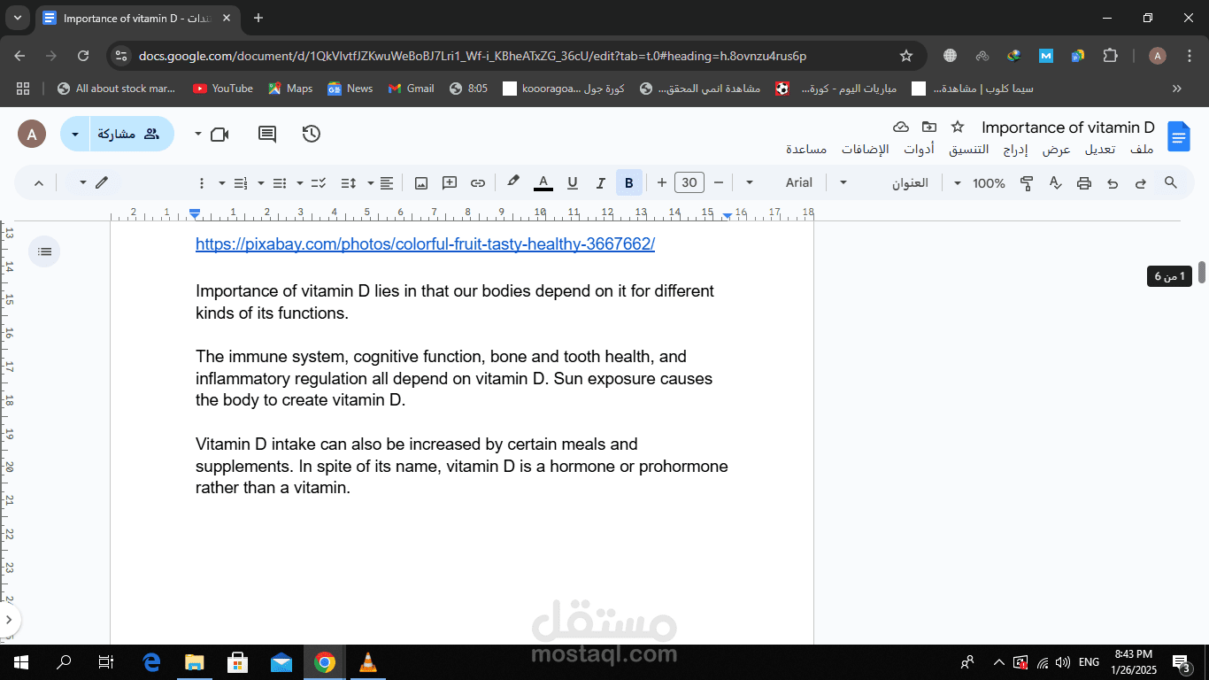Add a comment with the toolbar icon
This screenshot has width=1209, height=680.
click(x=450, y=183)
